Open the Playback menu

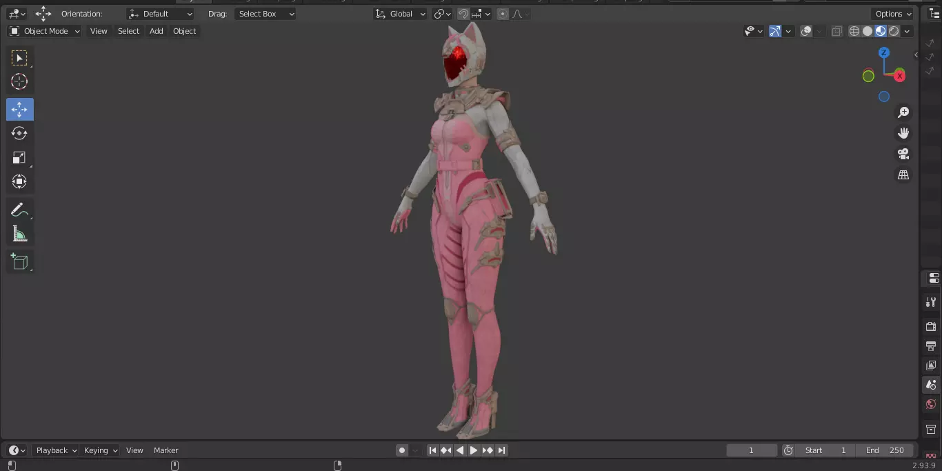point(56,450)
